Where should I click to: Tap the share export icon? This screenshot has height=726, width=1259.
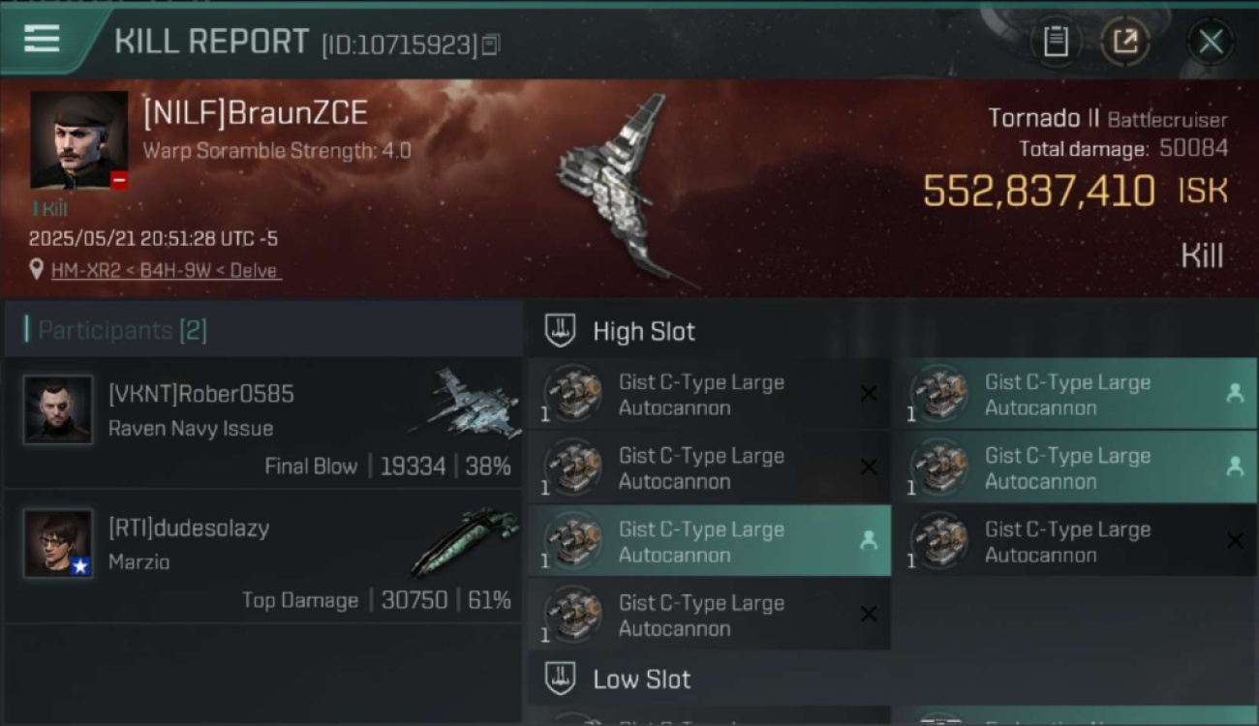coord(1124,42)
